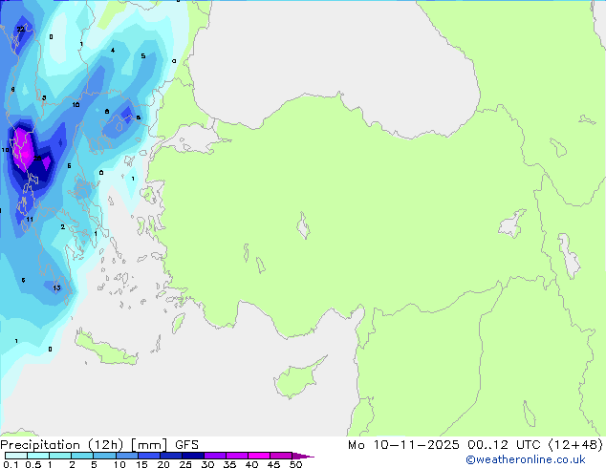Click the "35" legend scale label

[x=229, y=464]
